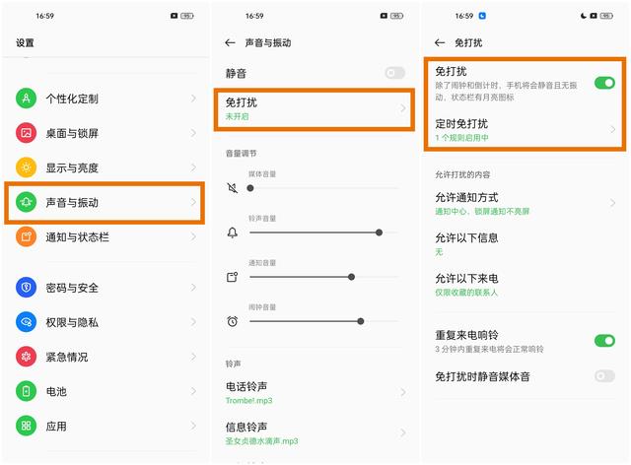This screenshot has width=631, height=465.
Task: Tap the green Battery (电池) icon
Action: point(27,391)
